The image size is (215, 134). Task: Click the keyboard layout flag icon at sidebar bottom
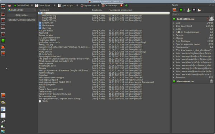[3, 131]
